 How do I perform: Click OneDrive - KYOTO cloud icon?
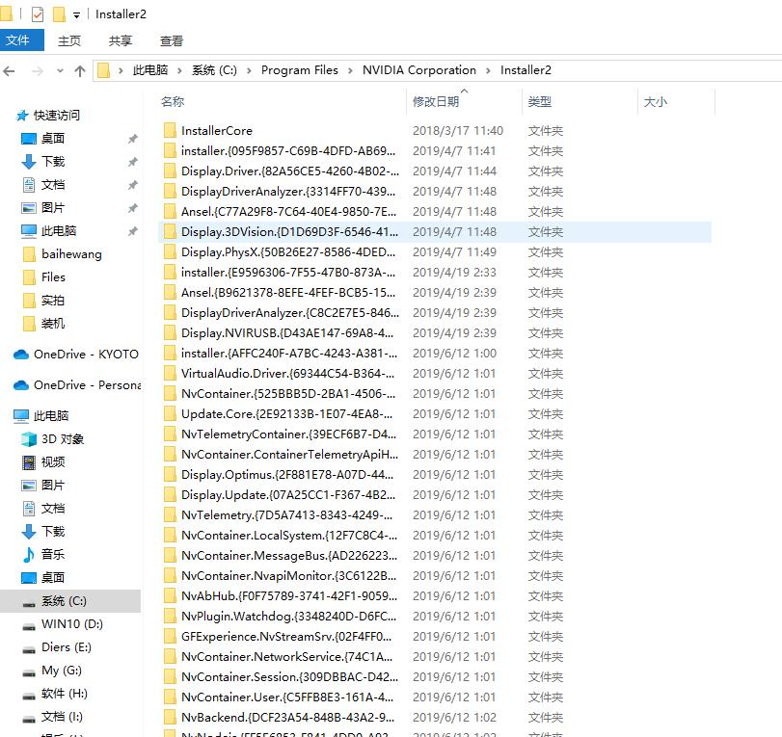tap(21, 355)
